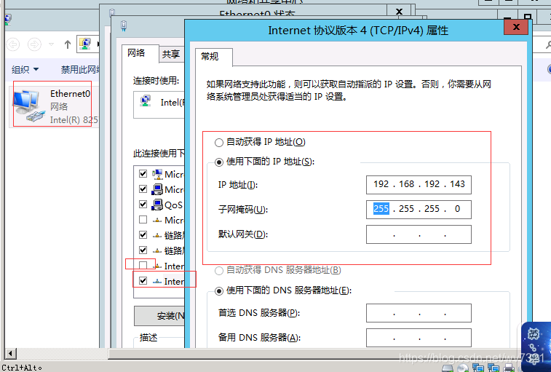
Task: Click the 默认网关 input field
Action: point(419,234)
